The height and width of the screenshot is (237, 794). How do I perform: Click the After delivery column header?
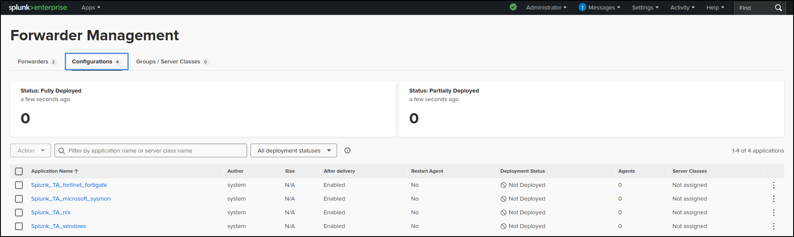(x=339, y=171)
